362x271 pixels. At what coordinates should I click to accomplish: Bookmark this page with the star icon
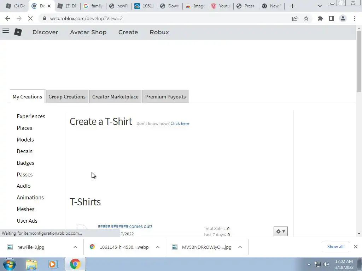306,18
